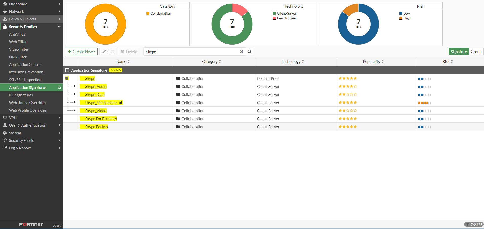Open the Create New dropdown
The height and width of the screenshot is (229, 484).
(81, 52)
